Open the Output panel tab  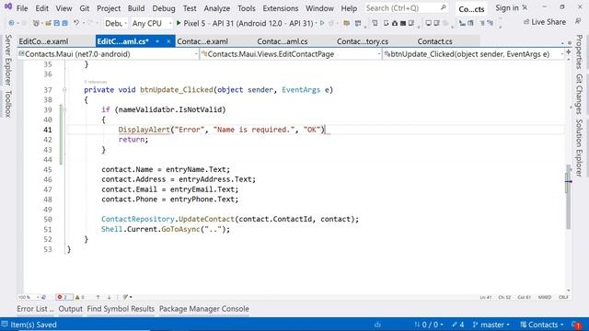point(70,309)
